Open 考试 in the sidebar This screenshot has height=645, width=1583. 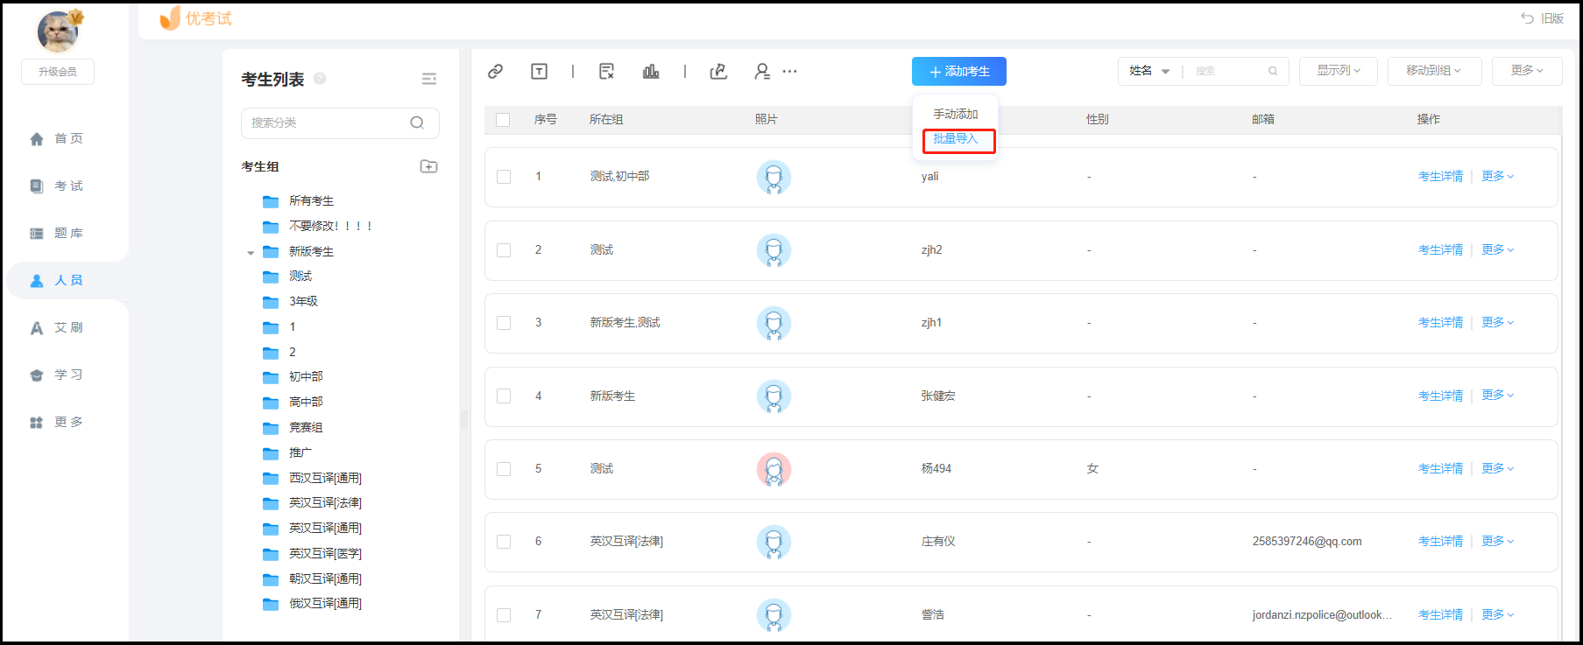(57, 186)
